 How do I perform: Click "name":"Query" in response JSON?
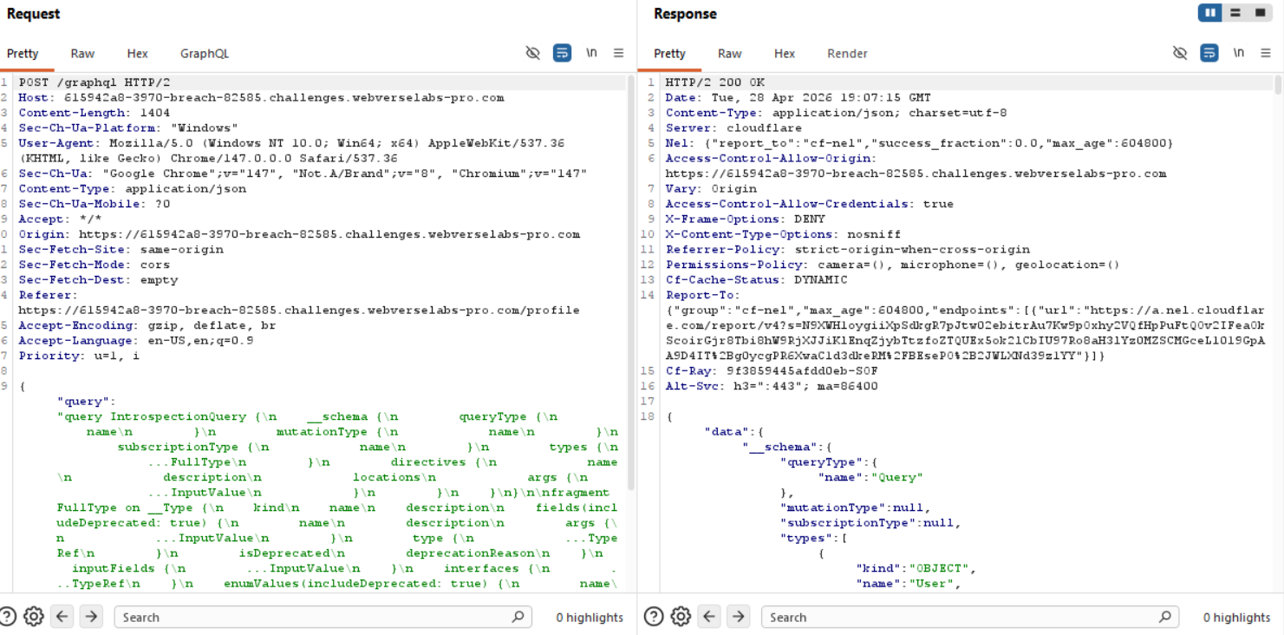coord(870,477)
